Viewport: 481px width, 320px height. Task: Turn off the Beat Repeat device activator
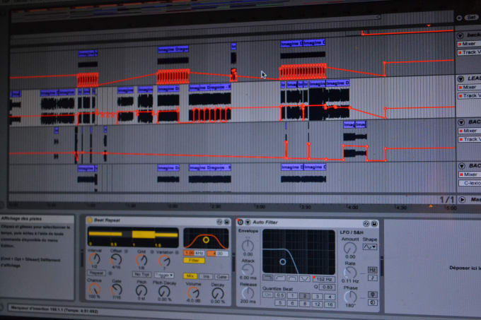[90, 220]
